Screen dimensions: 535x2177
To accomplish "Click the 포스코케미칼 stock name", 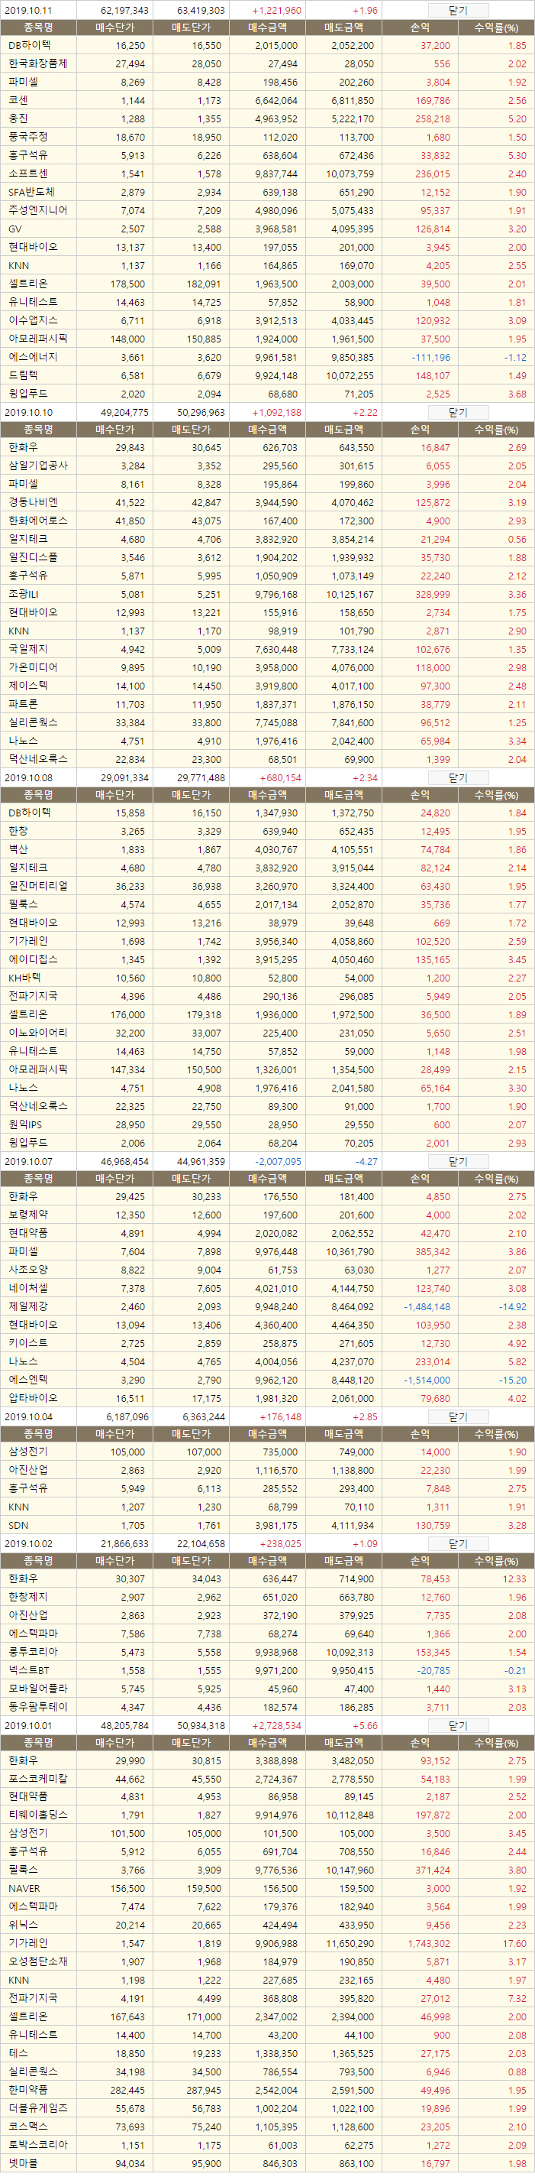I will [38, 1778].
